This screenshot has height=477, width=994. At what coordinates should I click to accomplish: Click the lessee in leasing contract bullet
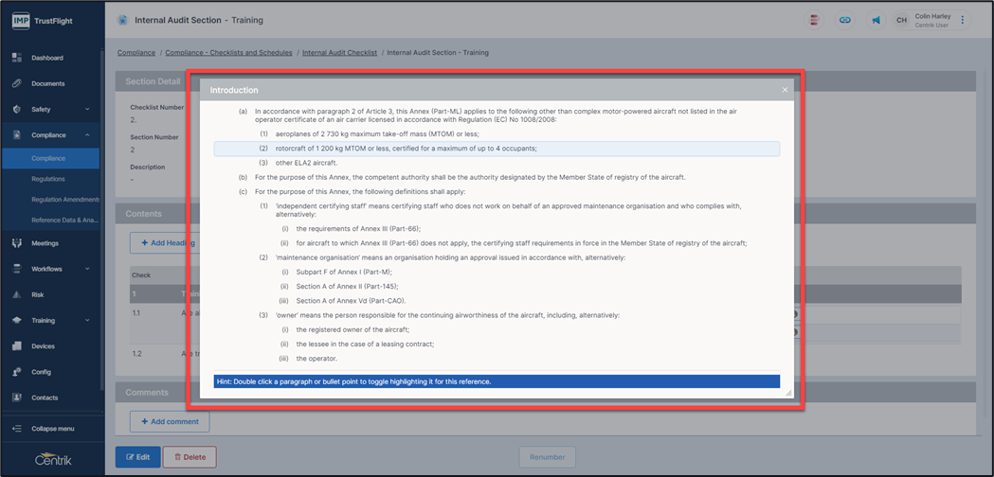(365, 344)
